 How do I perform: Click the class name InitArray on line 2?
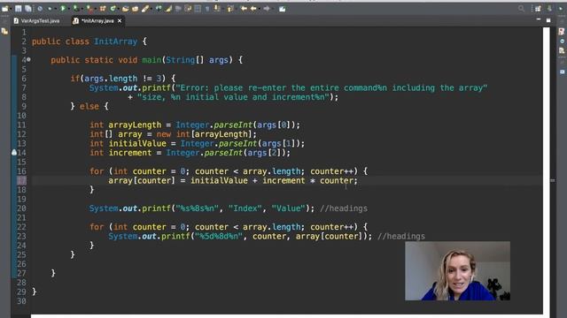pos(116,42)
